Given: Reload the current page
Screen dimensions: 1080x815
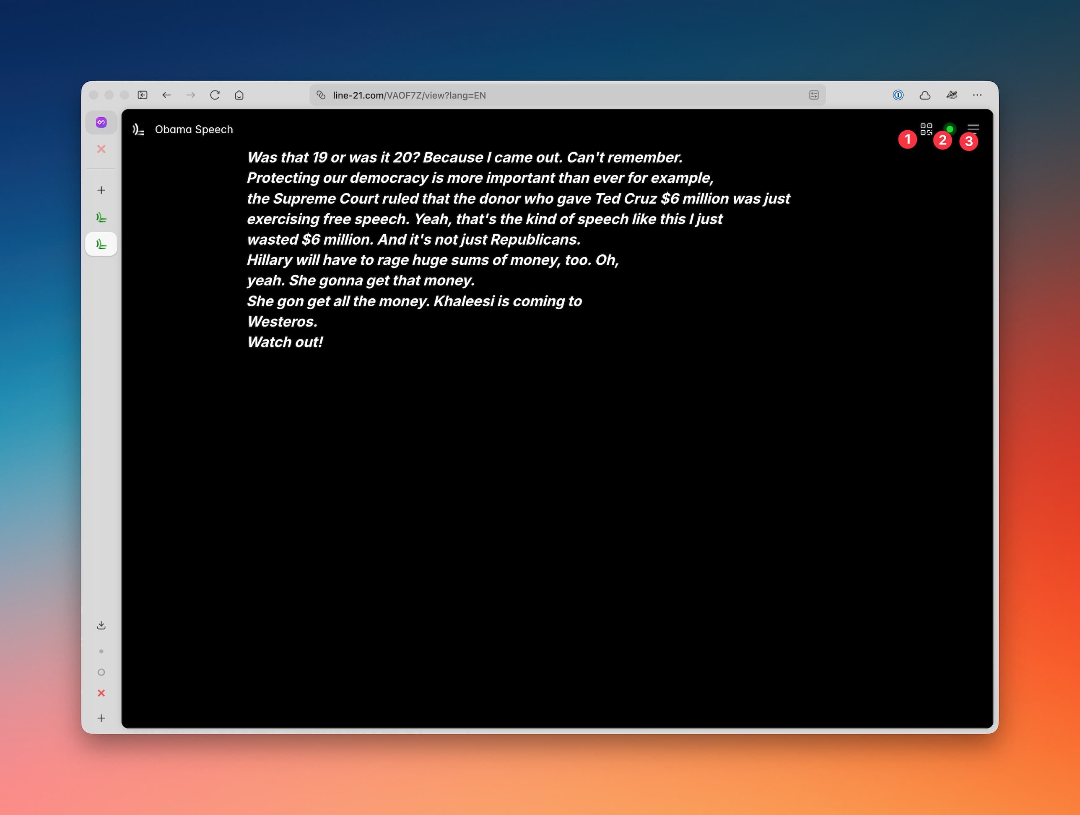Looking at the screenshot, I should pos(215,95).
